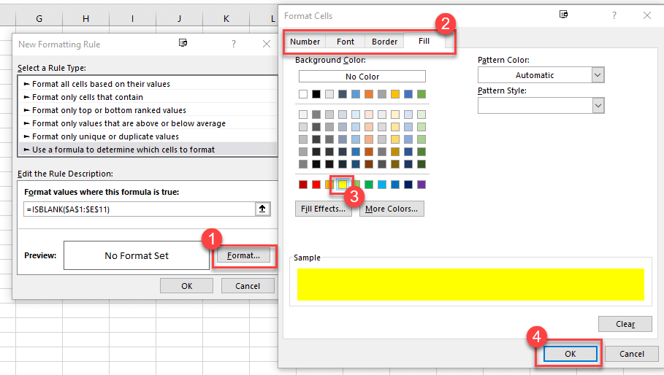Image resolution: width=664 pixels, height=375 pixels.
Task: Pick the red standard color swatch
Action: pyautogui.click(x=316, y=185)
